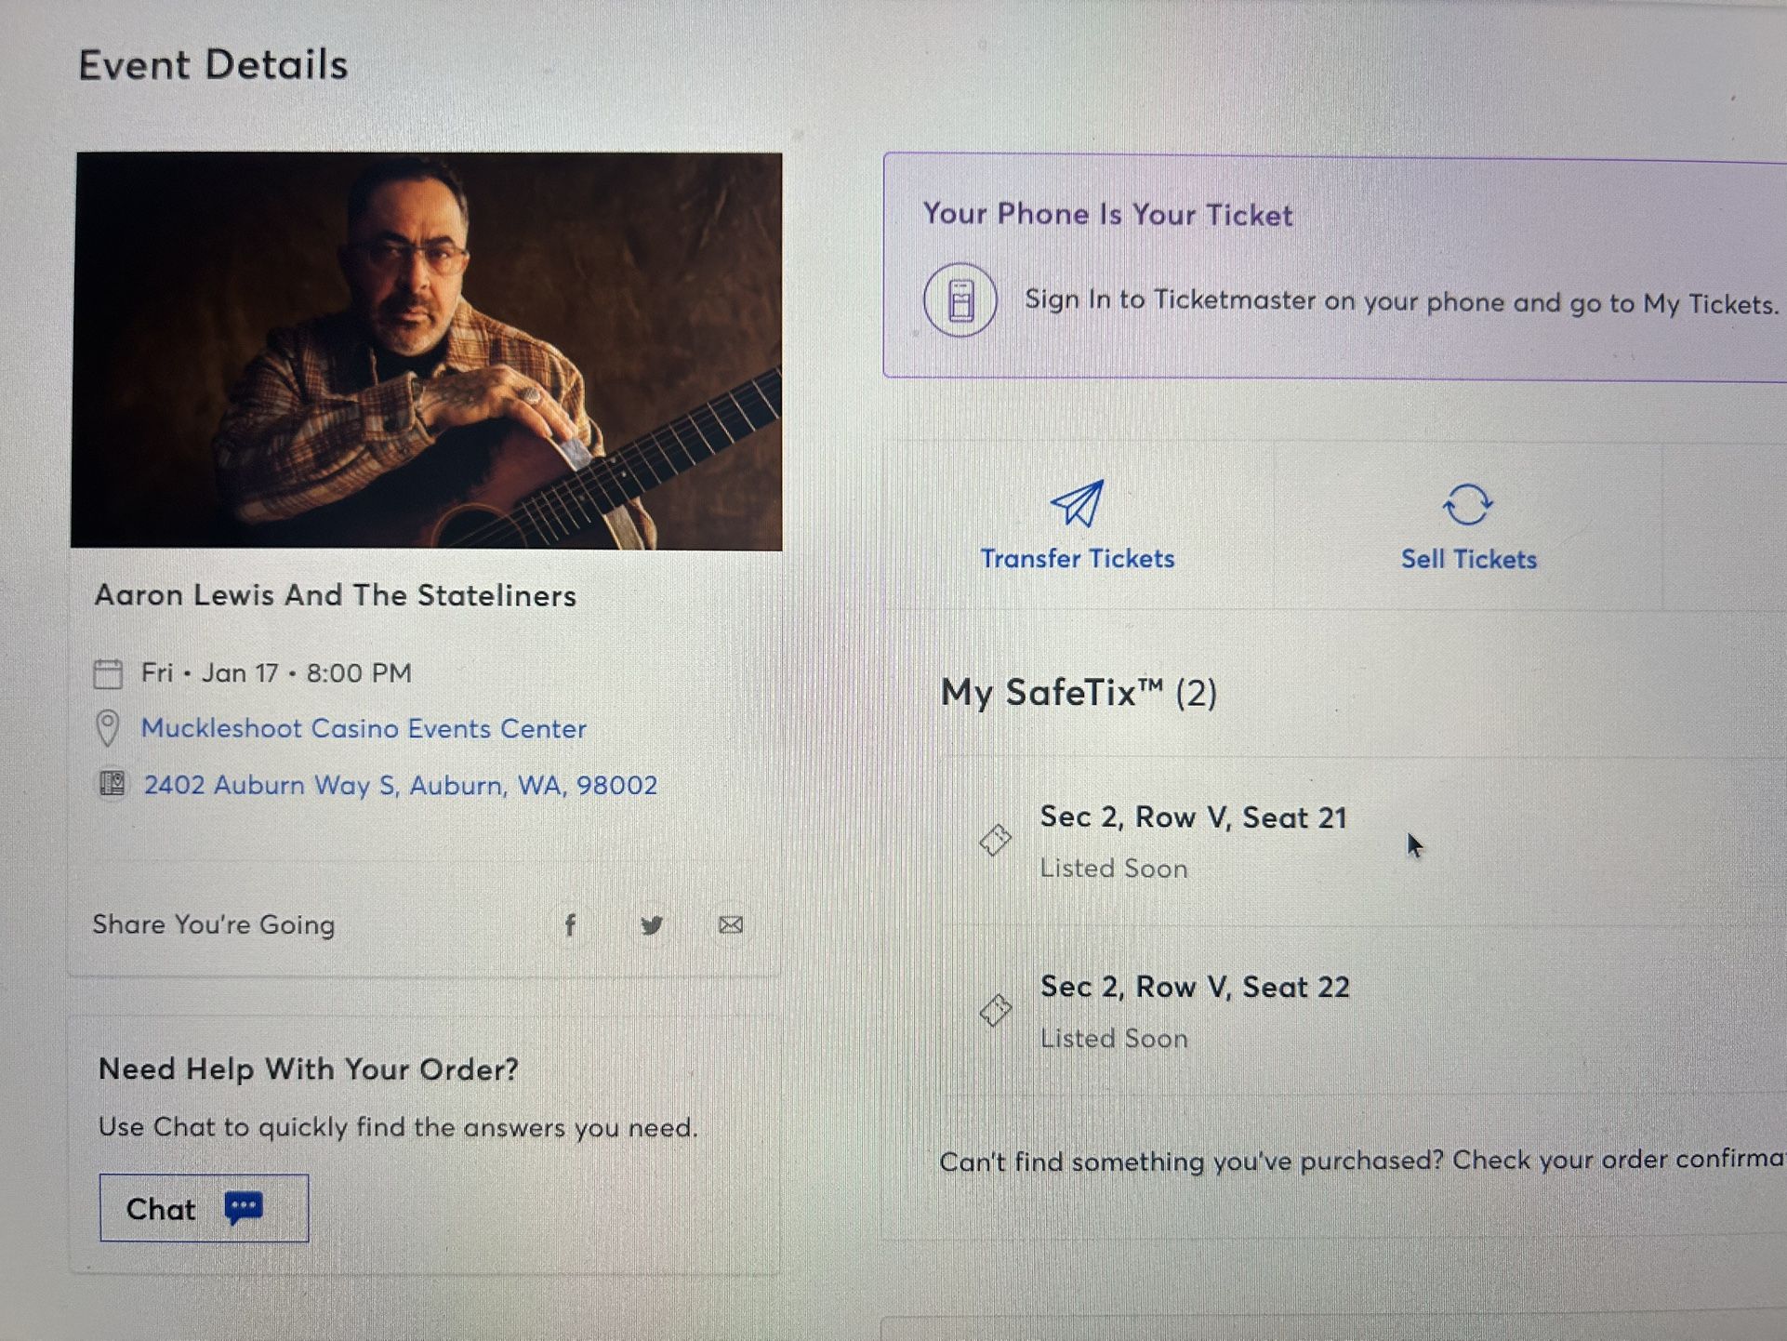The image size is (1787, 1341).
Task: Share via the Twitter bird icon
Action: (652, 924)
